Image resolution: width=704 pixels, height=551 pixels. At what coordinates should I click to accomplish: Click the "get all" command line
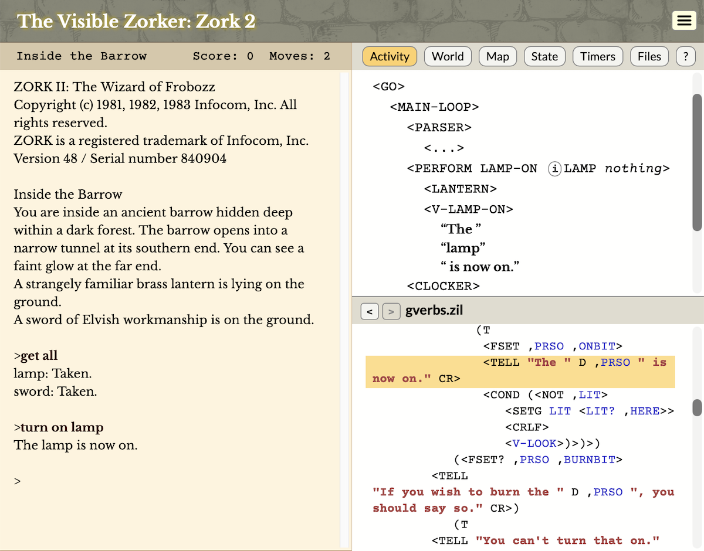pos(36,356)
